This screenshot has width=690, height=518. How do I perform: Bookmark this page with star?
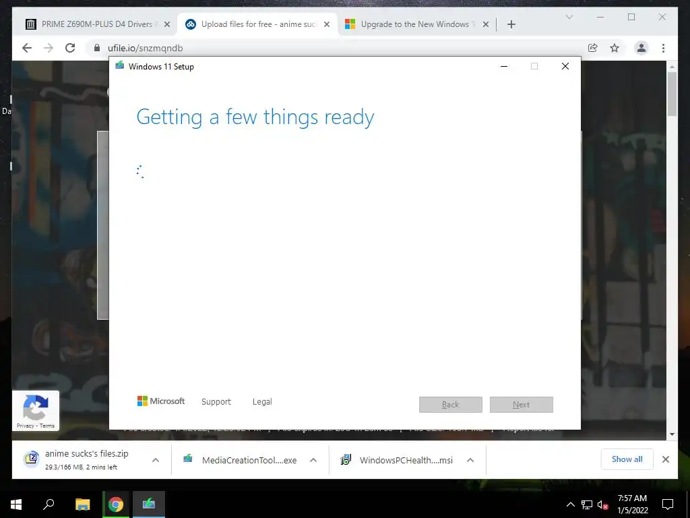(615, 48)
